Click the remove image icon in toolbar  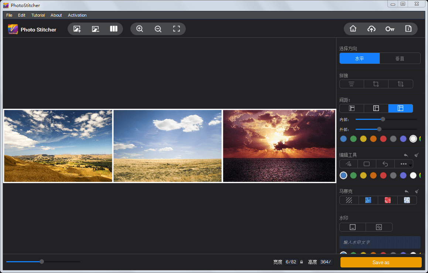[95, 29]
